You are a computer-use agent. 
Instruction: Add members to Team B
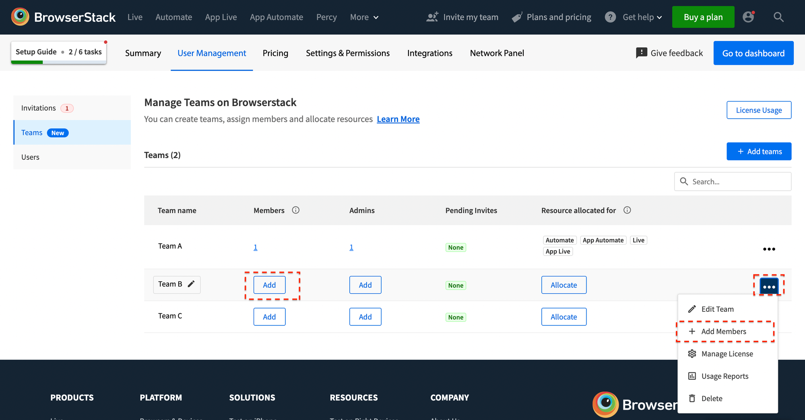(269, 285)
